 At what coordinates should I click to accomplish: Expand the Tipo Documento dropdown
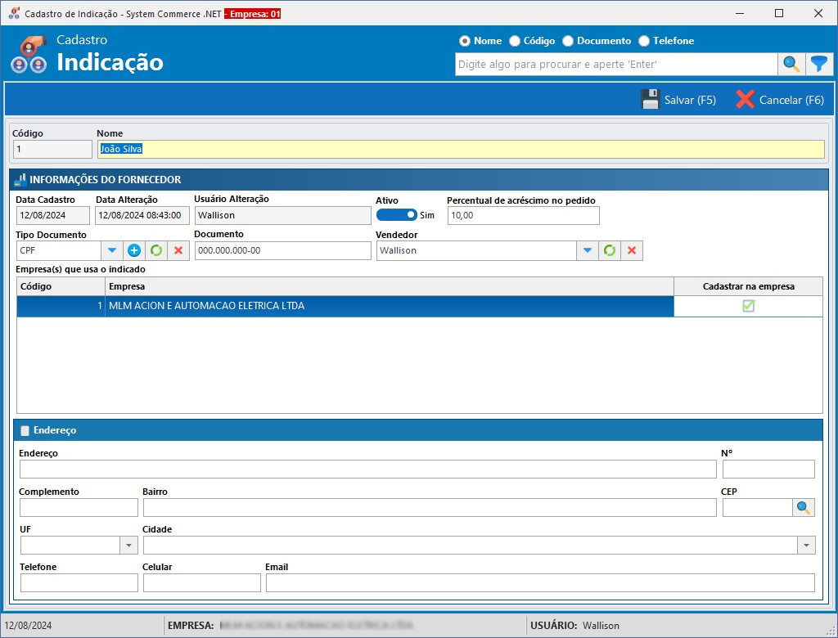coord(113,251)
